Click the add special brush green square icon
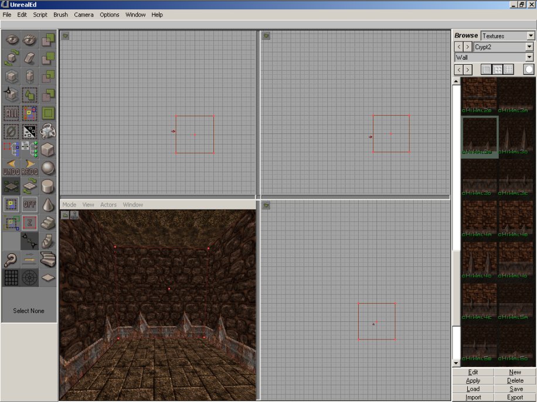 pyautogui.click(x=47, y=113)
